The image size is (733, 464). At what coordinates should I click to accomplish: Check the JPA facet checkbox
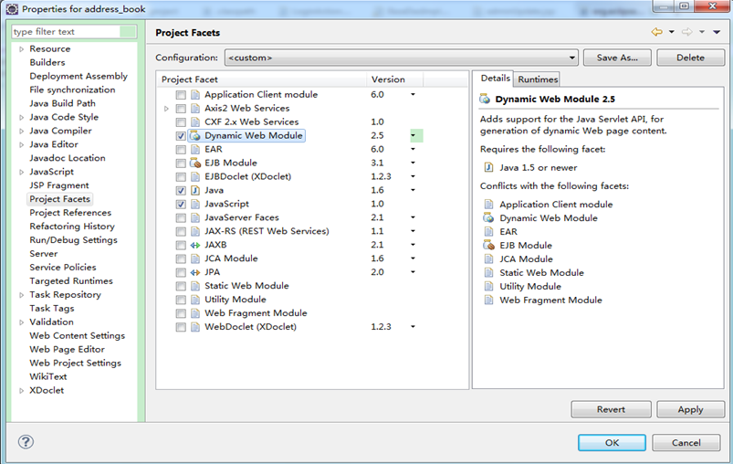tap(181, 273)
